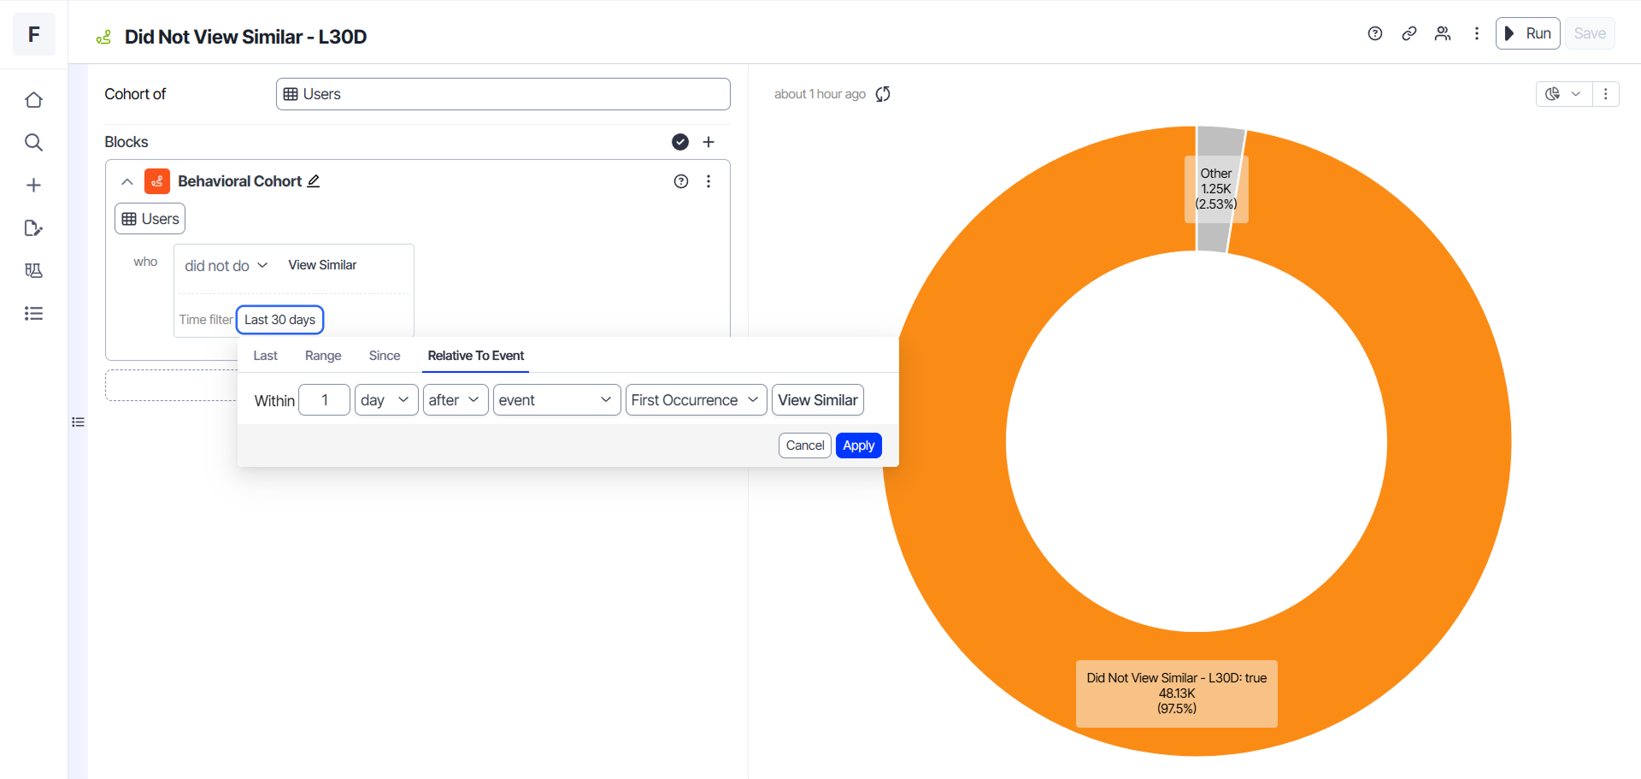Viewport: 1641px width, 779px height.
Task: Click the Within number input field
Action: pos(324,400)
